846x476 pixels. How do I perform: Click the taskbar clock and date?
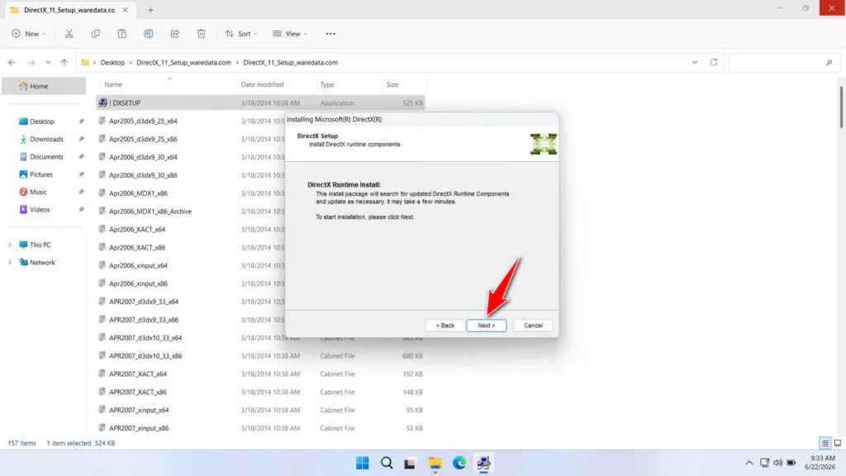(x=820, y=463)
